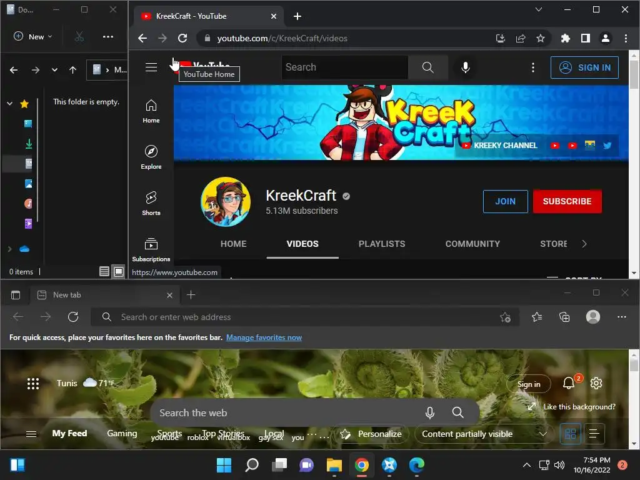The width and height of the screenshot is (640, 480).
Task: Bookmark this page with Chrome star
Action: (541, 38)
